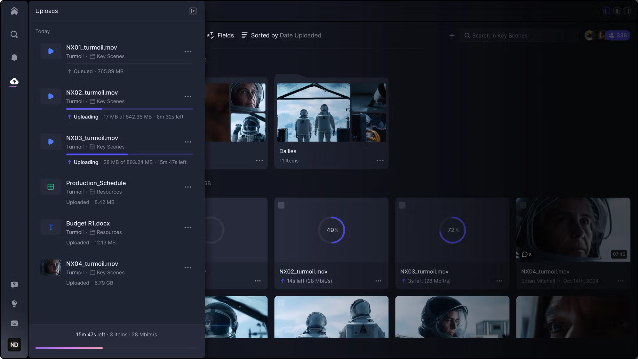Click the cloud upload icon in the sidebar
Image resolution: width=638 pixels, height=359 pixels.
pos(14,81)
